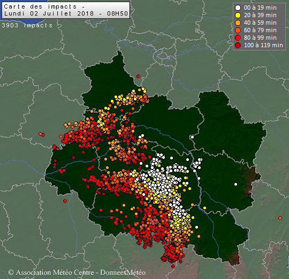Click the isolated yellow dot southeast of white cluster
This screenshot has height=279, width=289.
[204, 208]
